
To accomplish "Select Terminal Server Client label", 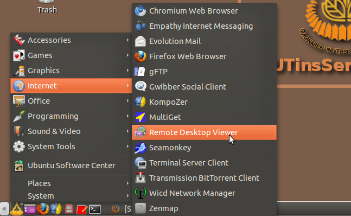I will (189, 163).
